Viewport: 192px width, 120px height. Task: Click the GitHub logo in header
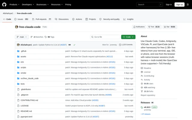pyautogui.click(x=4, y=5)
